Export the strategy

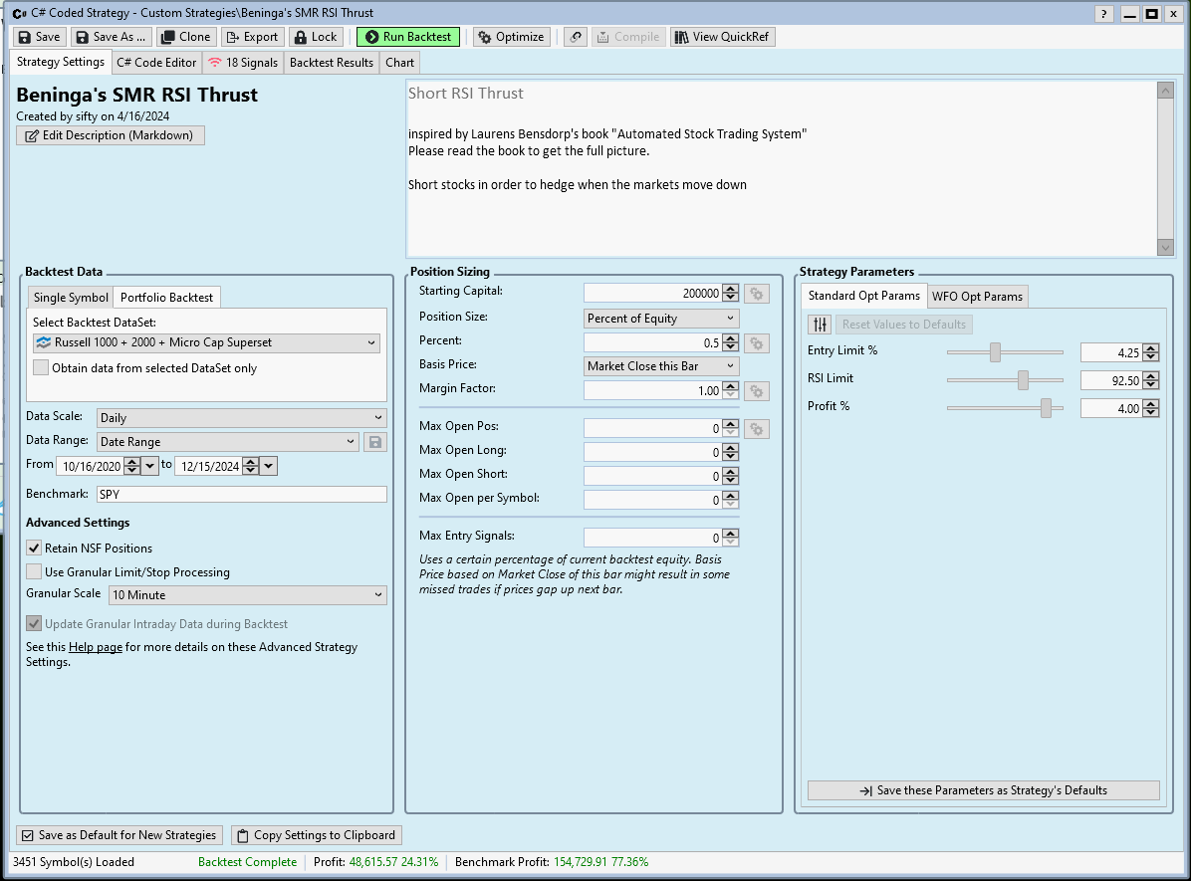pos(253,37)
